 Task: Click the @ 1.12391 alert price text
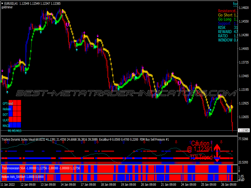click(x=199, y=149)
